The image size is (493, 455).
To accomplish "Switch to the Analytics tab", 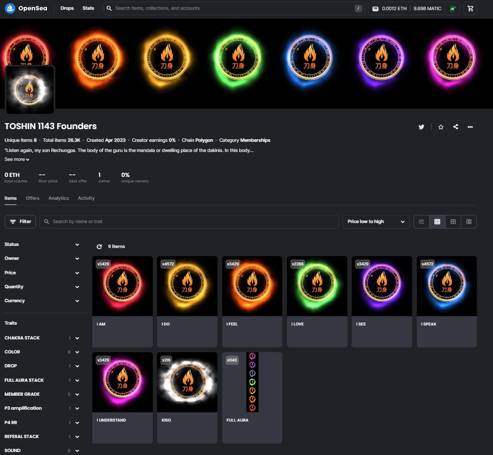I will pos(58,198).
